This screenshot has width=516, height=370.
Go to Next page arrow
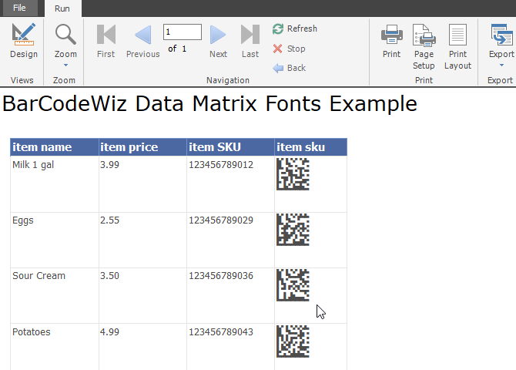(x=218, y=34)
